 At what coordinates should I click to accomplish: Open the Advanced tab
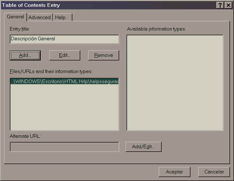point(40,17)
